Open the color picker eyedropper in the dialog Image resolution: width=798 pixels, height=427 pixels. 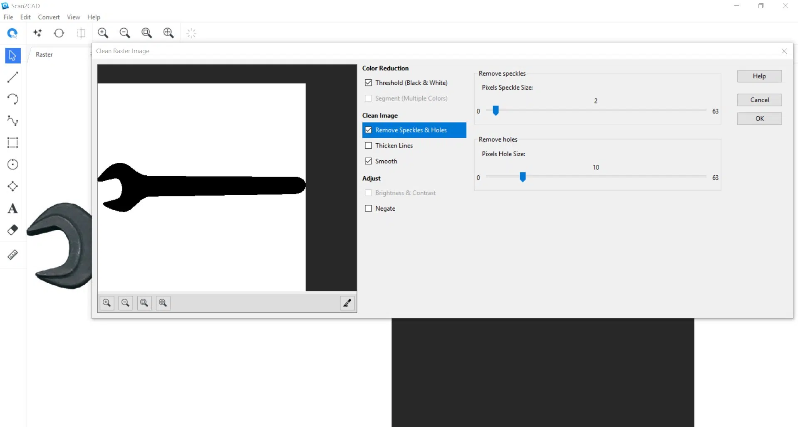pos(347,303)
